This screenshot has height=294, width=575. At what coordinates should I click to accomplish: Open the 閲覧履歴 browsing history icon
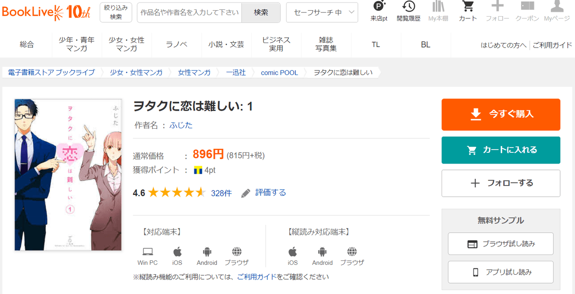[x=408, y=7]
